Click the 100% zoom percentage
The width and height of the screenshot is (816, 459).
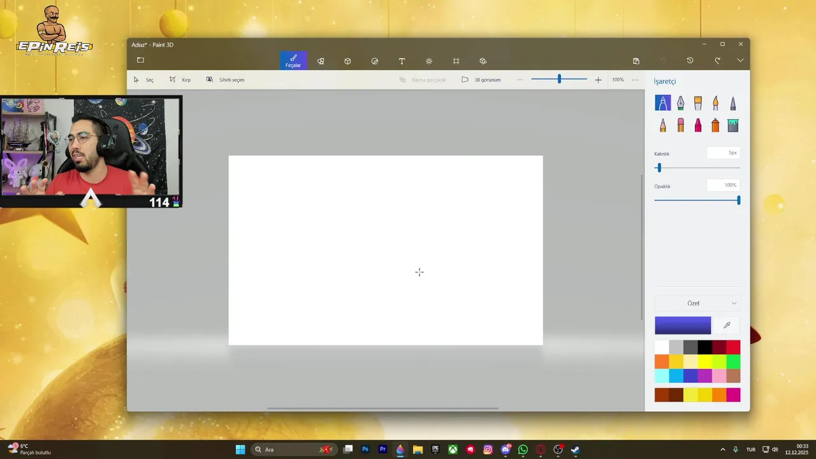(618, 80)
